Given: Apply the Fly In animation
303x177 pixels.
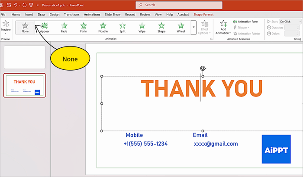Looking at the screenshot, I should (x=84, y=27).
